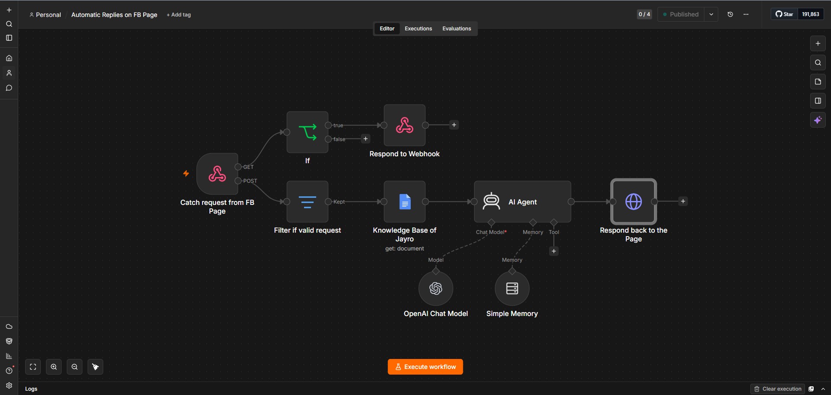The height and width of the screenshot is (395, 831).
Task: Pop out the logs panel icon
Action: coord(811,389)
